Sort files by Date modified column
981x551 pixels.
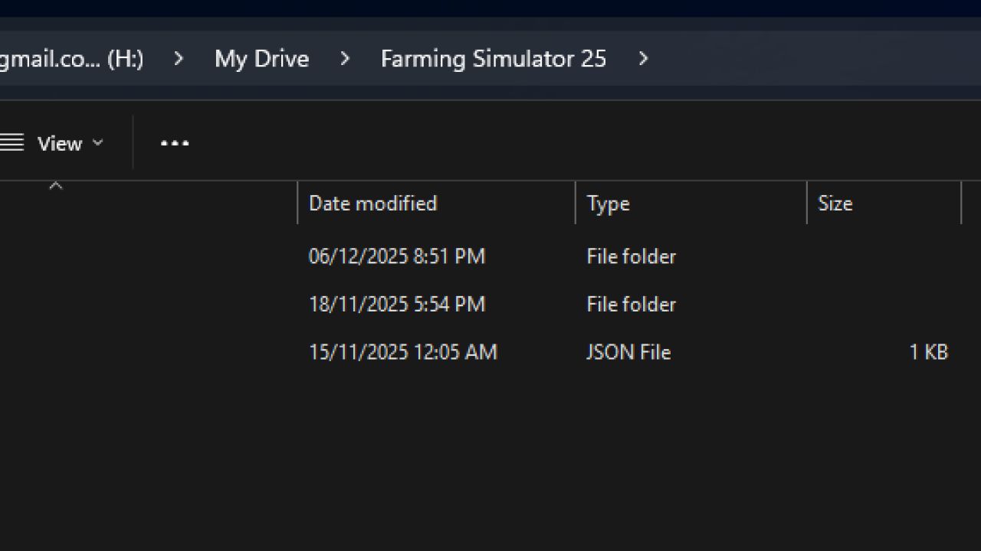pyautogui.click(x=373, y=203)
